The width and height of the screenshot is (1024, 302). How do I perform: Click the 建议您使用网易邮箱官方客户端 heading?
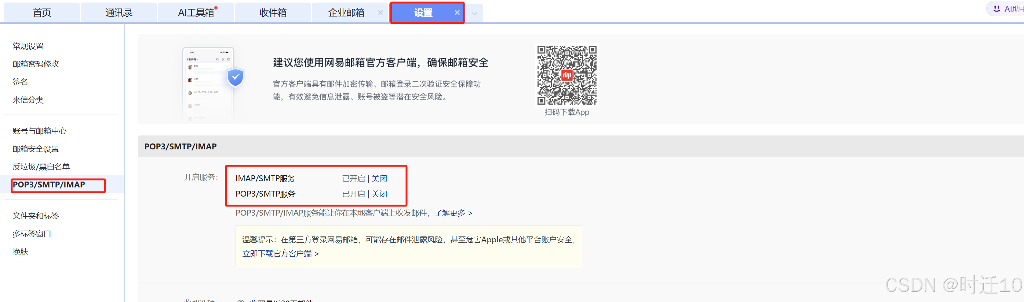tap(380, 63)
